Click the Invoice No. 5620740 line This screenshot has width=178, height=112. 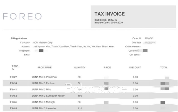pos(106,20)
